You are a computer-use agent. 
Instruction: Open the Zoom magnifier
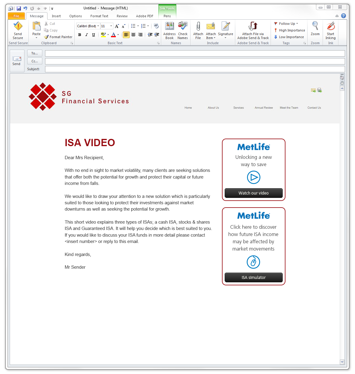pos(315,26)
